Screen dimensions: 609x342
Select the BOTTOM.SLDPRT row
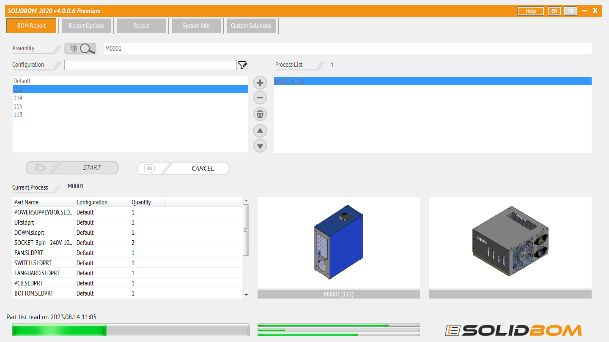pyautogui.click(x=127, y=293)
